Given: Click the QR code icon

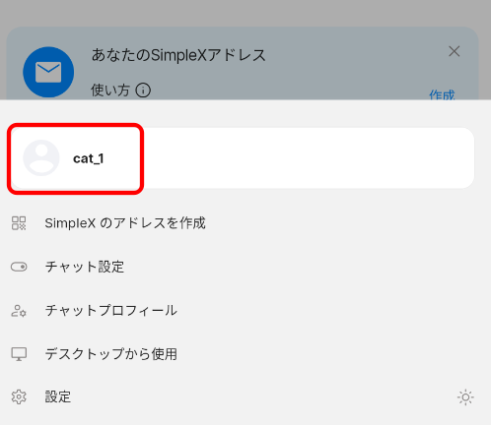Looking at the screenshot, I should (19, 223).
